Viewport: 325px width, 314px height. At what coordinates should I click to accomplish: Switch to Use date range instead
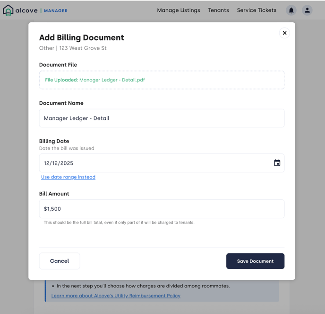pos(68,177)
